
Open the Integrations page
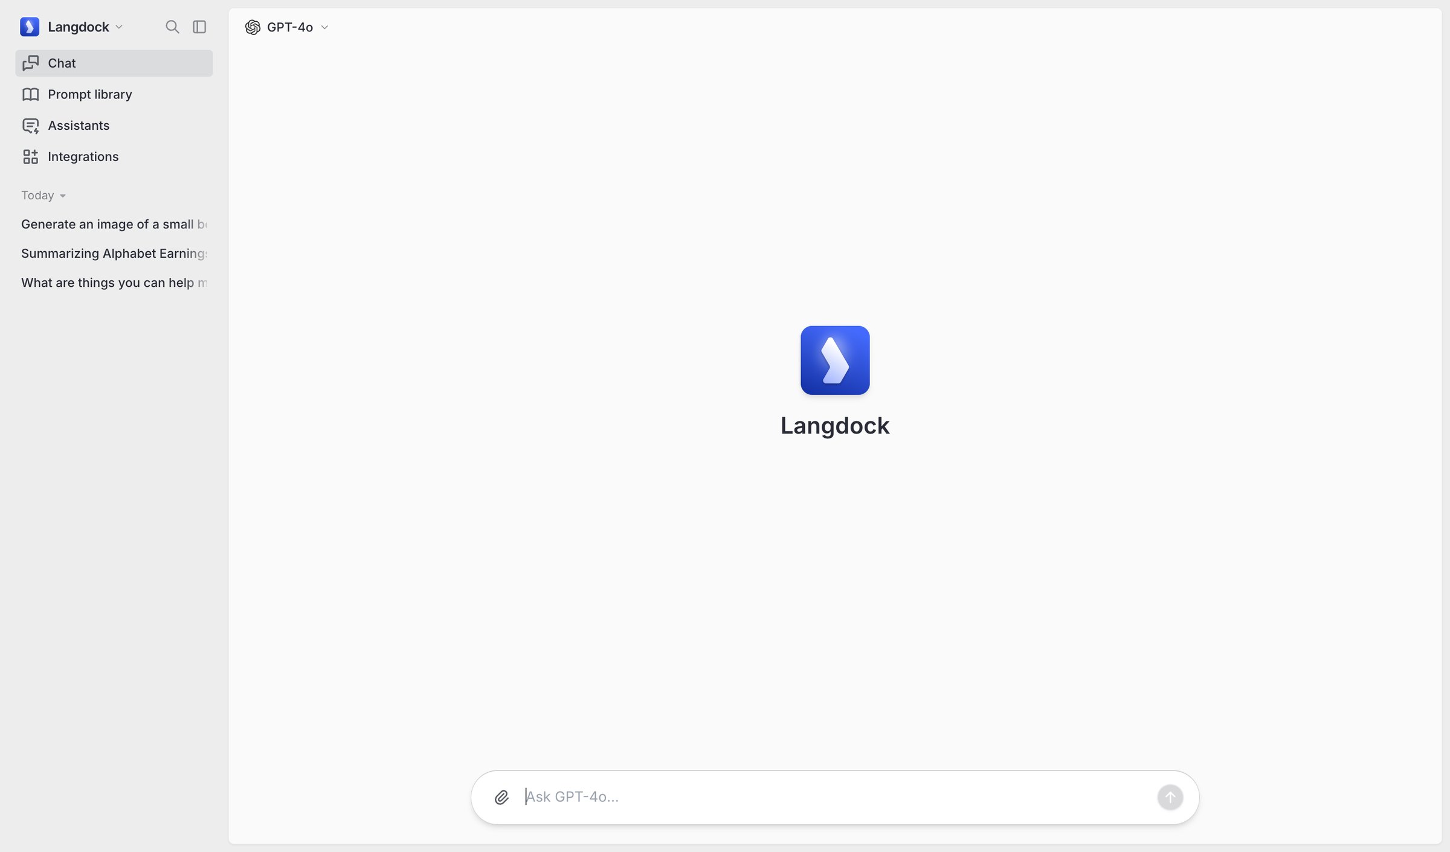(114, 157)
